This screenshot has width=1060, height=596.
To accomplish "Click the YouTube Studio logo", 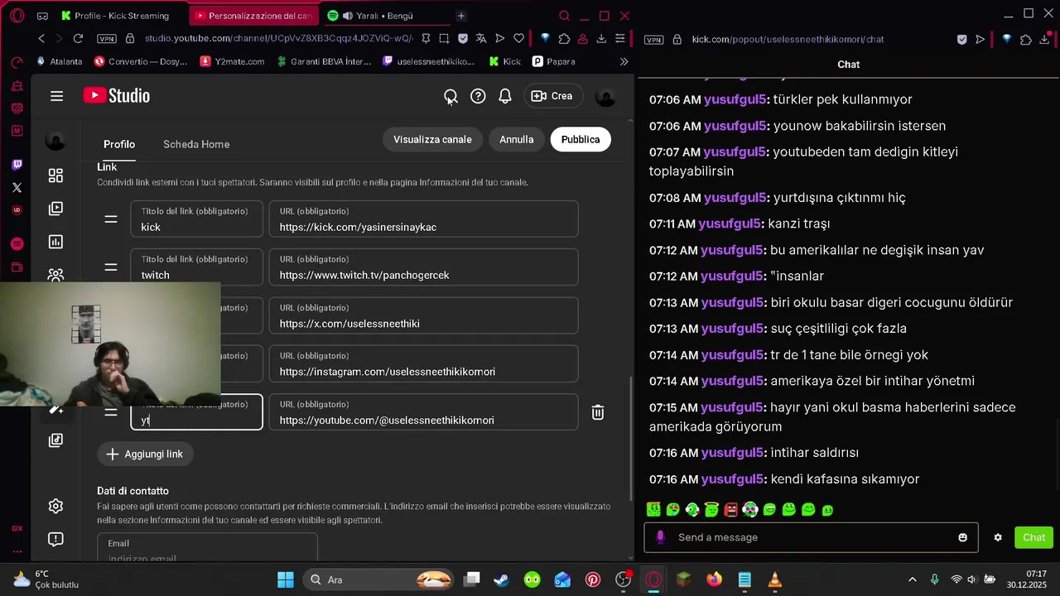I will pos(117,96).
